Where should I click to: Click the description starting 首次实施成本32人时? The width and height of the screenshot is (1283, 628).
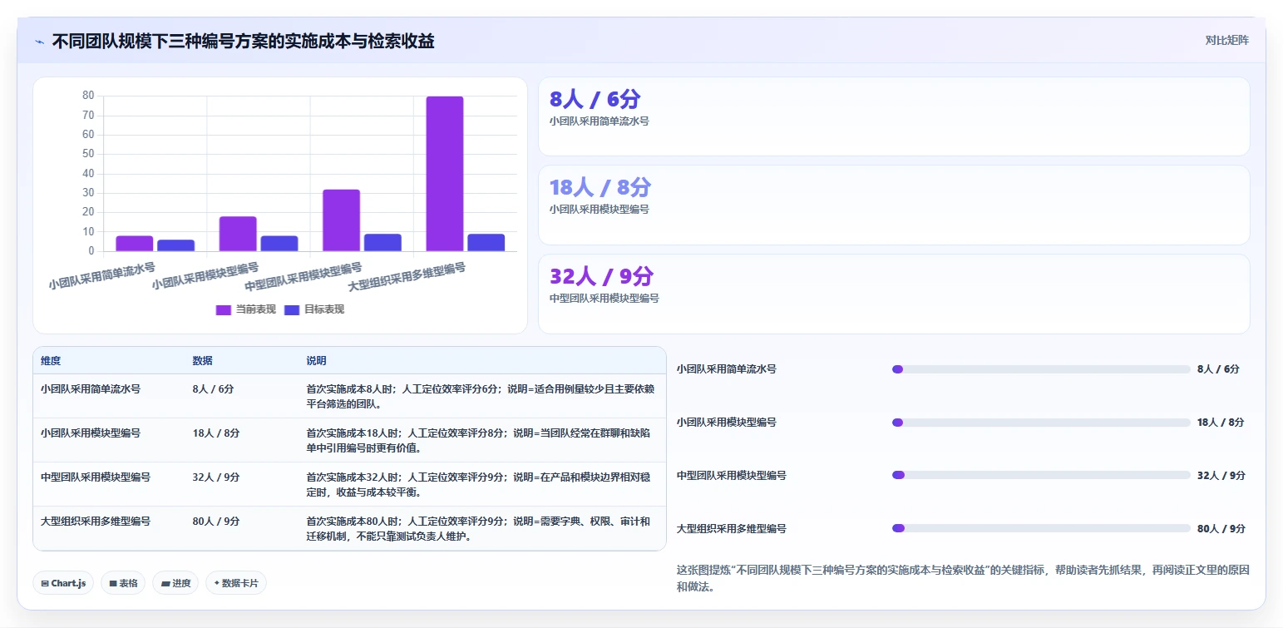pos(480,484)
